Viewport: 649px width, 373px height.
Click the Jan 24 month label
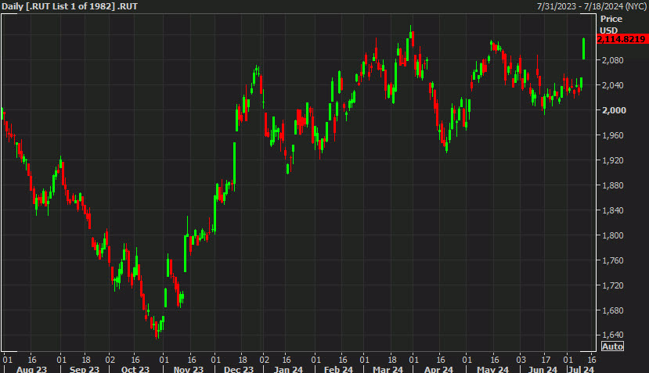click(x=289, y=369)
